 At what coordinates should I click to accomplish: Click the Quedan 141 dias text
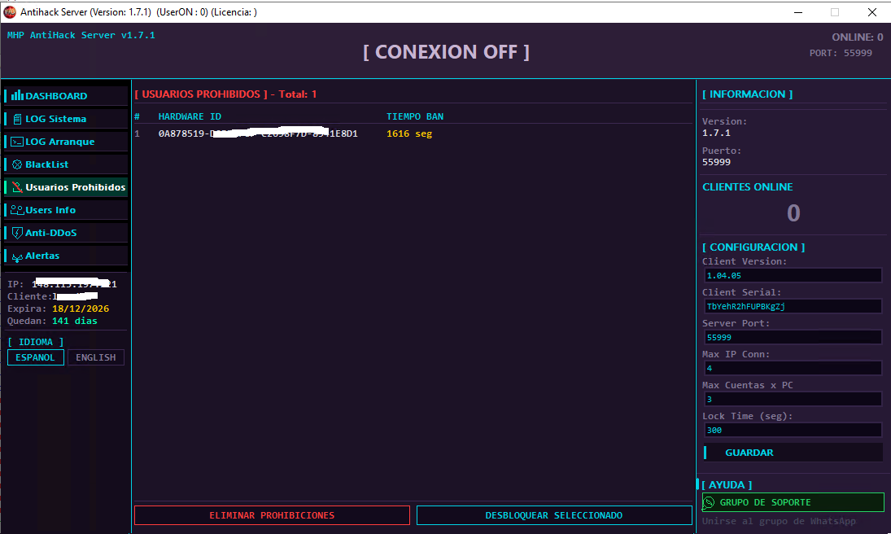[52, 321]
